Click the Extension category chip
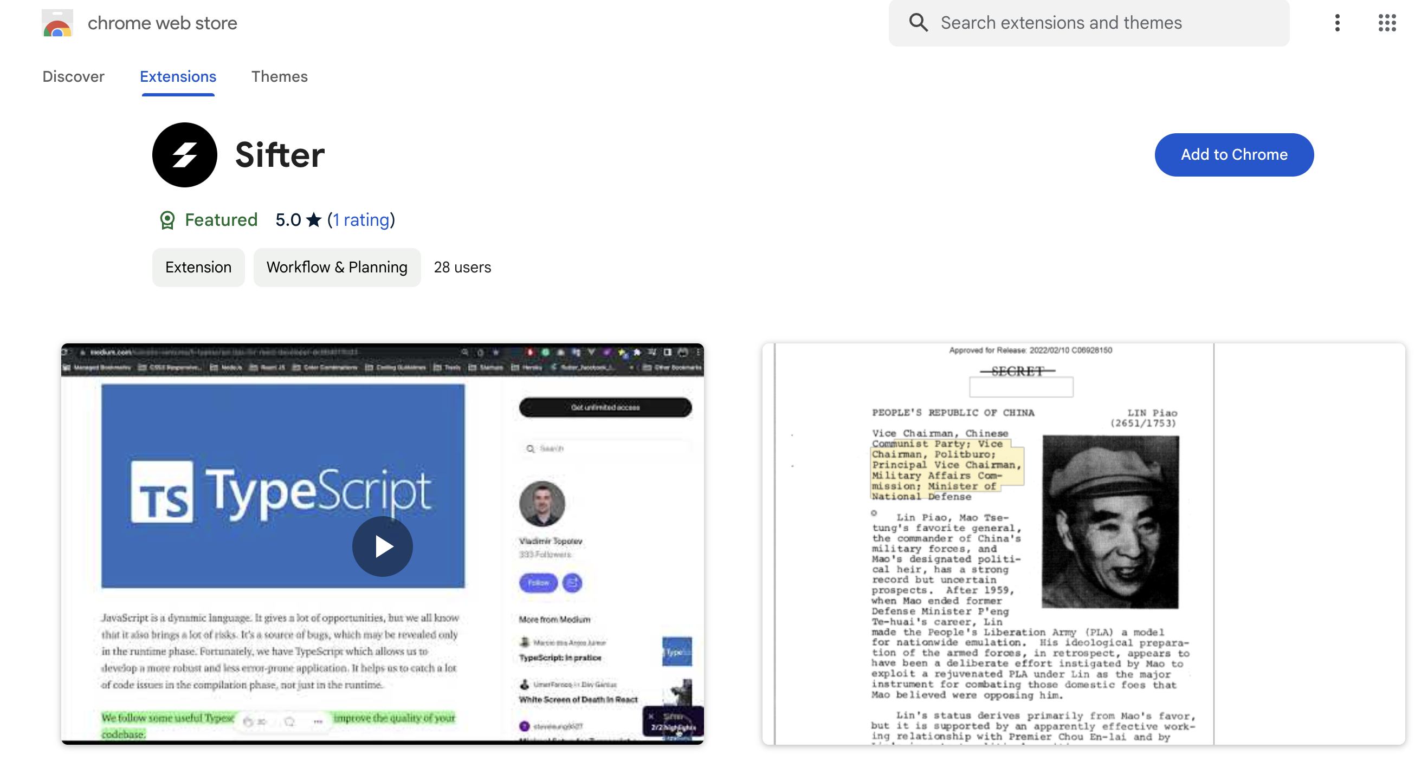 pyautogui.click(x=198, y=268)
